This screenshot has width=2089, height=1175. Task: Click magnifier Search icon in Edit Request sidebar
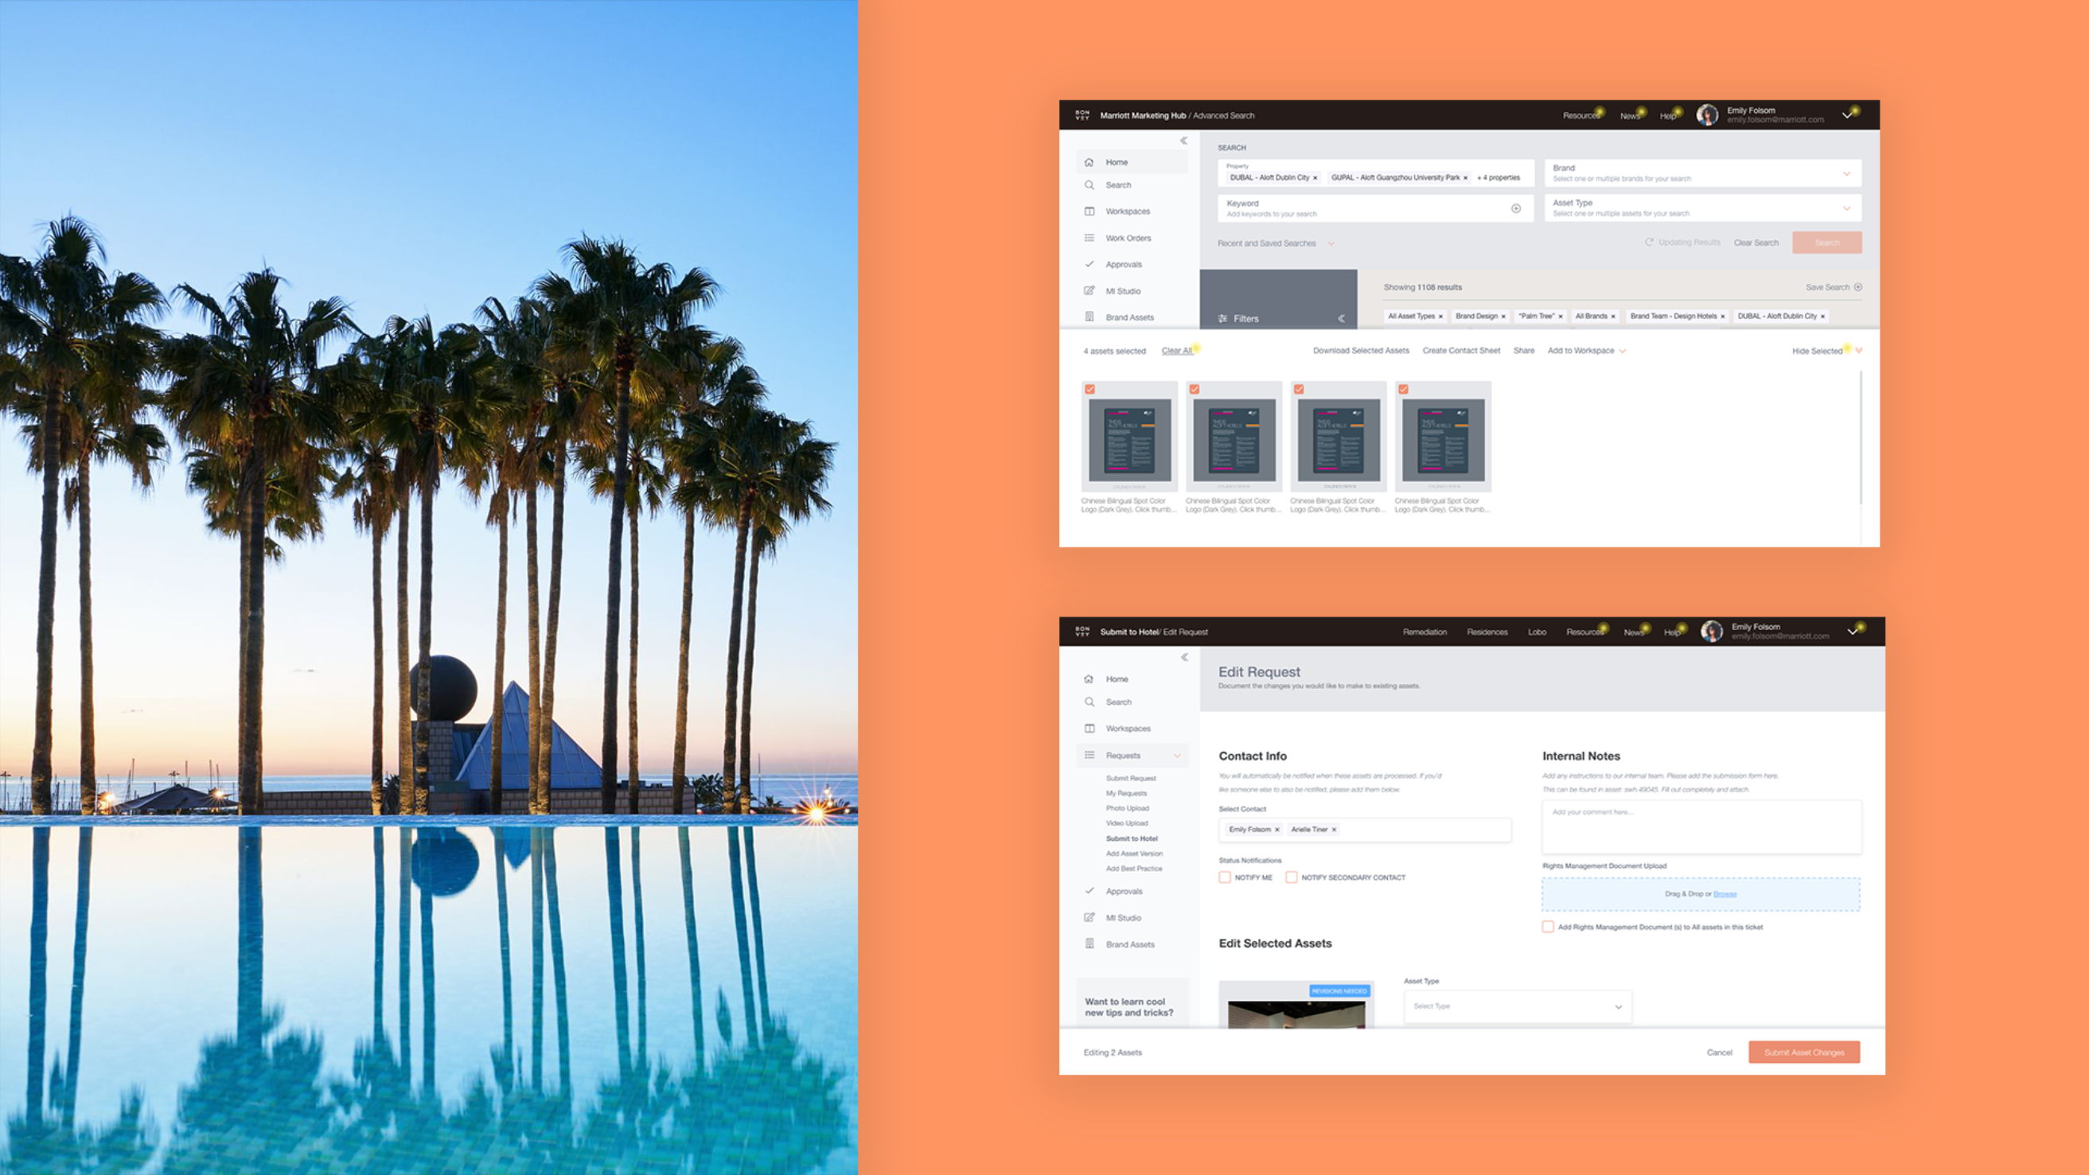coord(1089,702)
